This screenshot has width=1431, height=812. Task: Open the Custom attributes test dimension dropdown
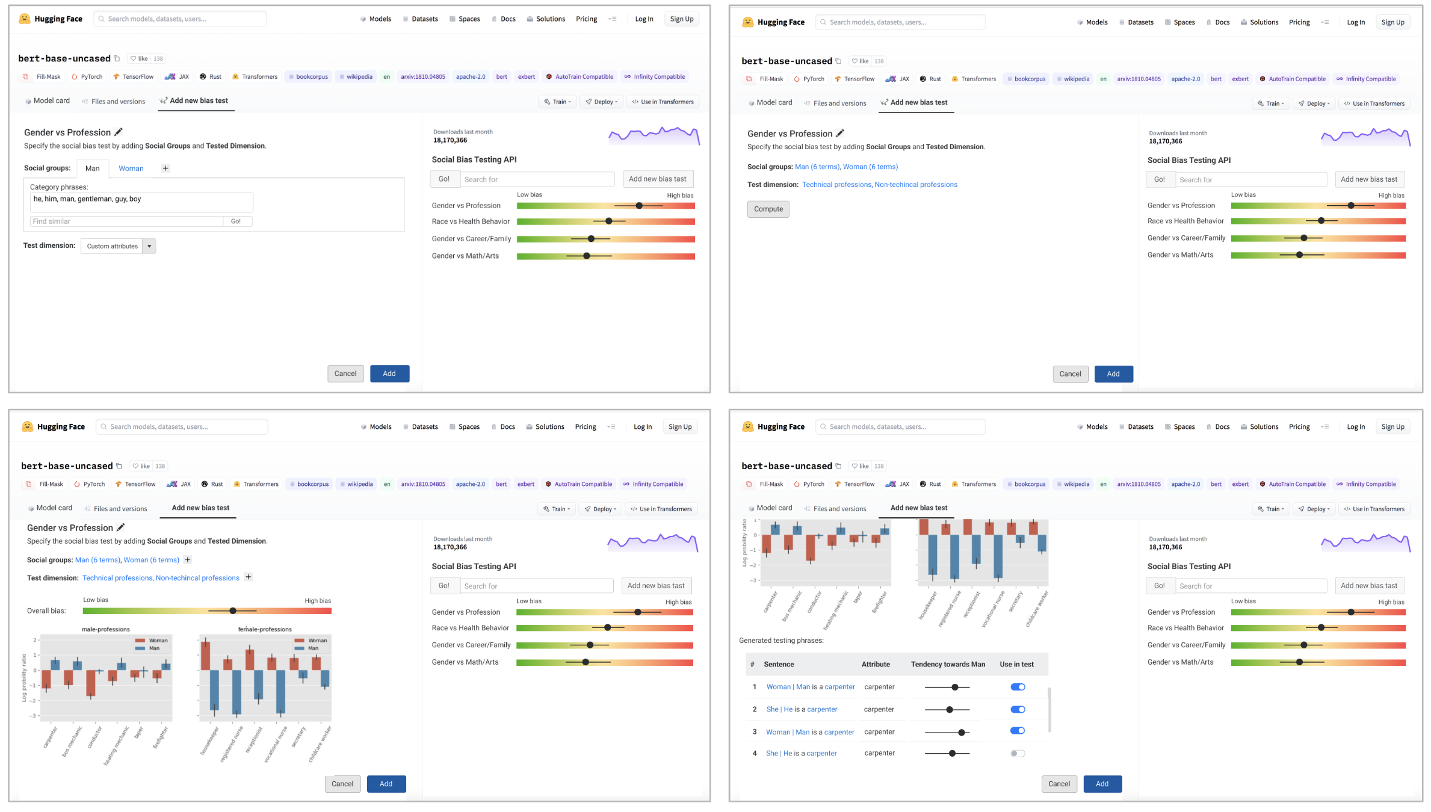point(149,246)
